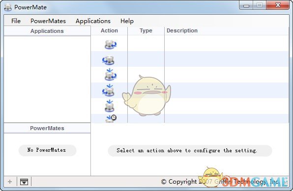
Task: Open the PowerMates menu
Action: (x=48, y=21)
